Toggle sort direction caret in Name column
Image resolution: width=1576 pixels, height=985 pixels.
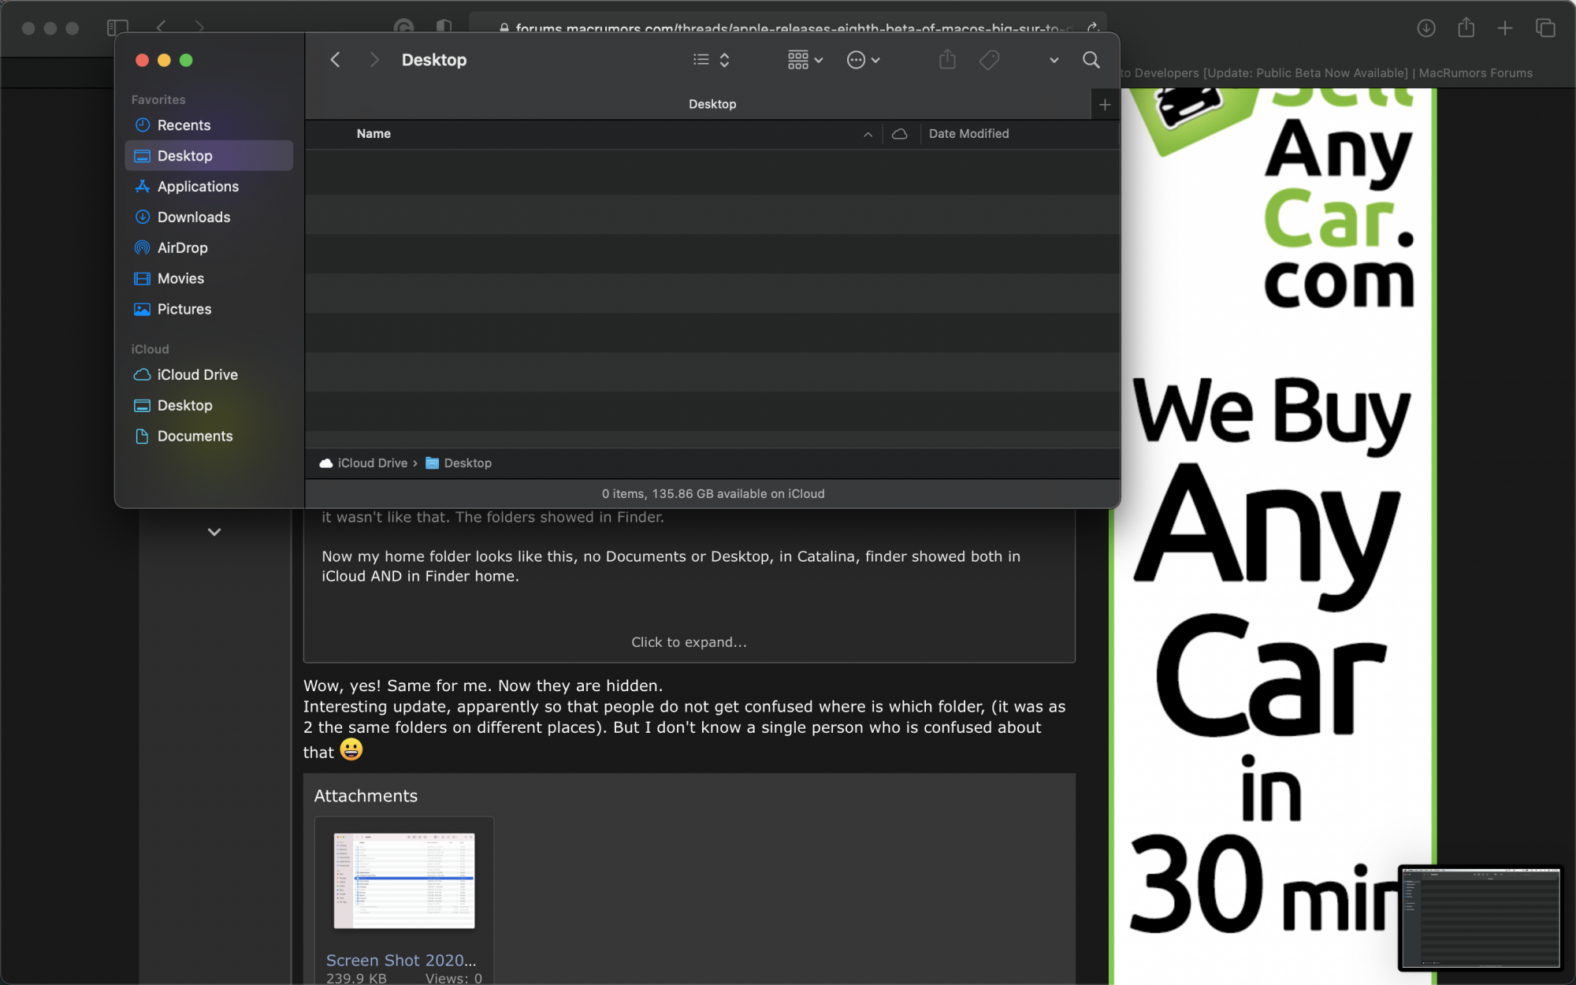pyautogui.click(x=868, y=134)
